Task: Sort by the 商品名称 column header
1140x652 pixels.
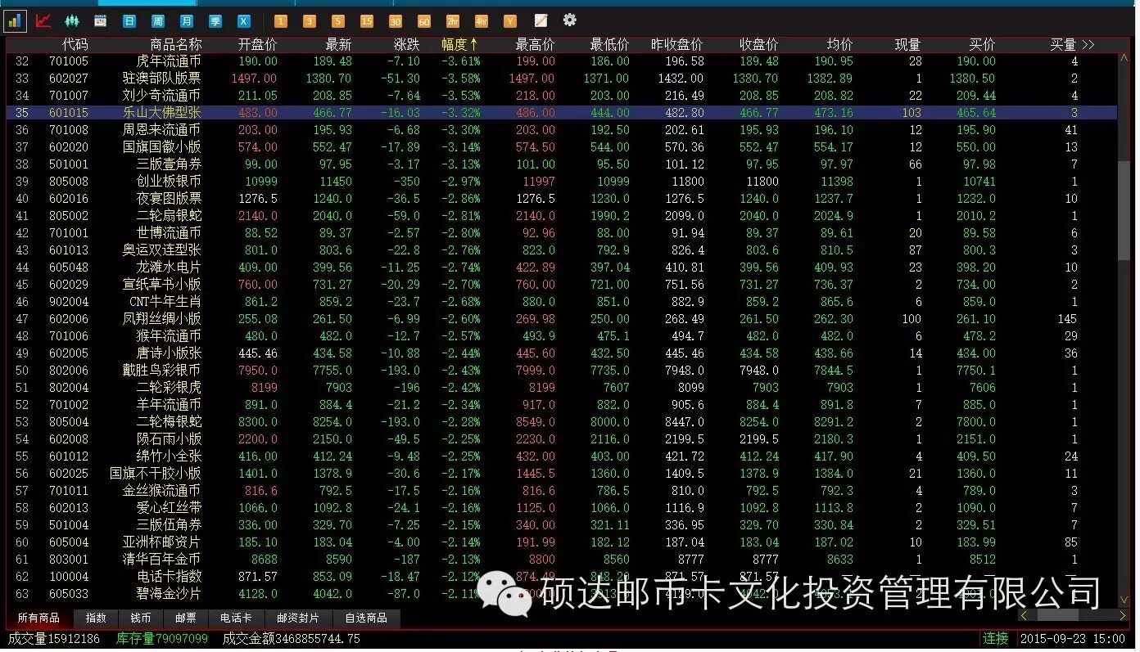Action: coord(175,44)
